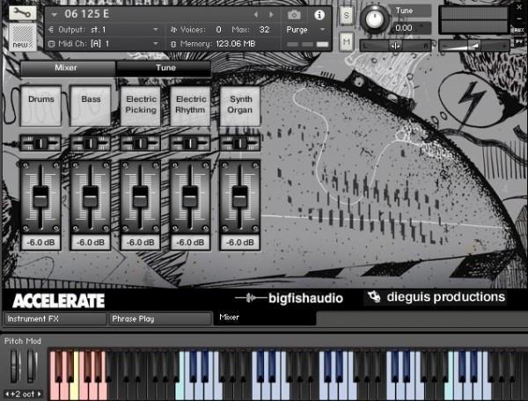
Task: Go to next instrument arrow
Action: tap(271, 14)
